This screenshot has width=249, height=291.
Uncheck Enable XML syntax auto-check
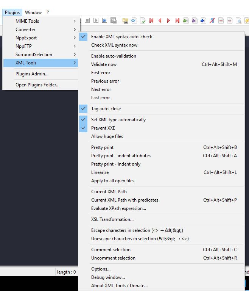(162, 37)
